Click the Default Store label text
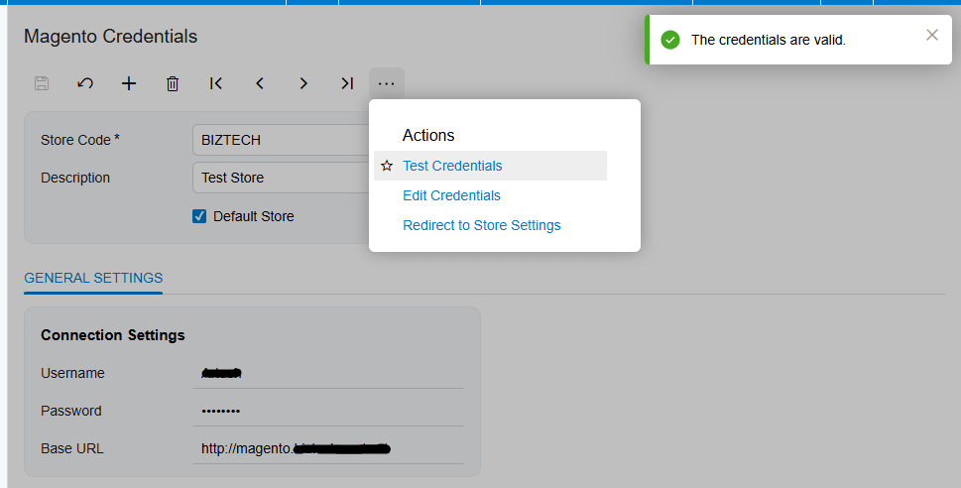This screenshot has height=488, width=961. pos(254,216)
